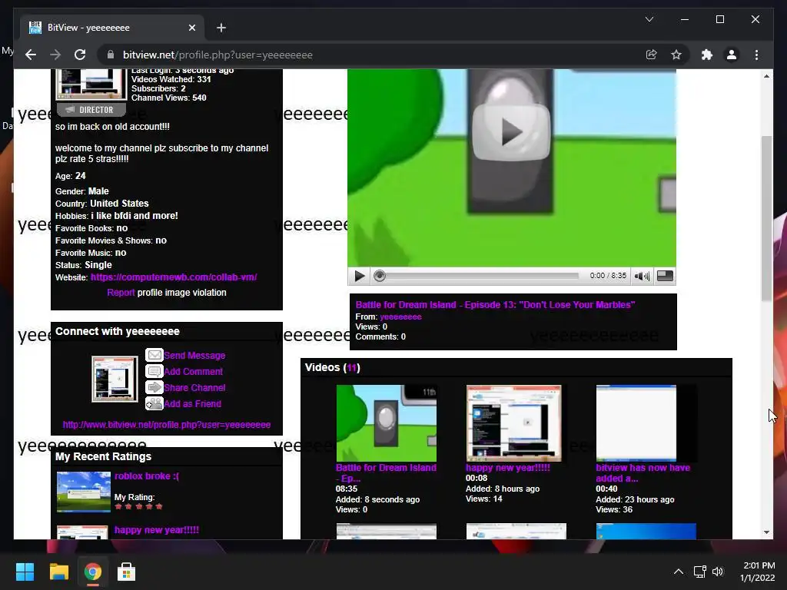Click the Send Message envelope icon

[154, 355]
